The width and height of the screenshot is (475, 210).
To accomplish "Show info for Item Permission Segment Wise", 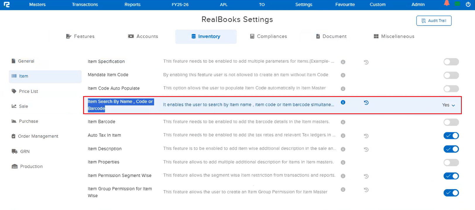I will tap(343, 176).
